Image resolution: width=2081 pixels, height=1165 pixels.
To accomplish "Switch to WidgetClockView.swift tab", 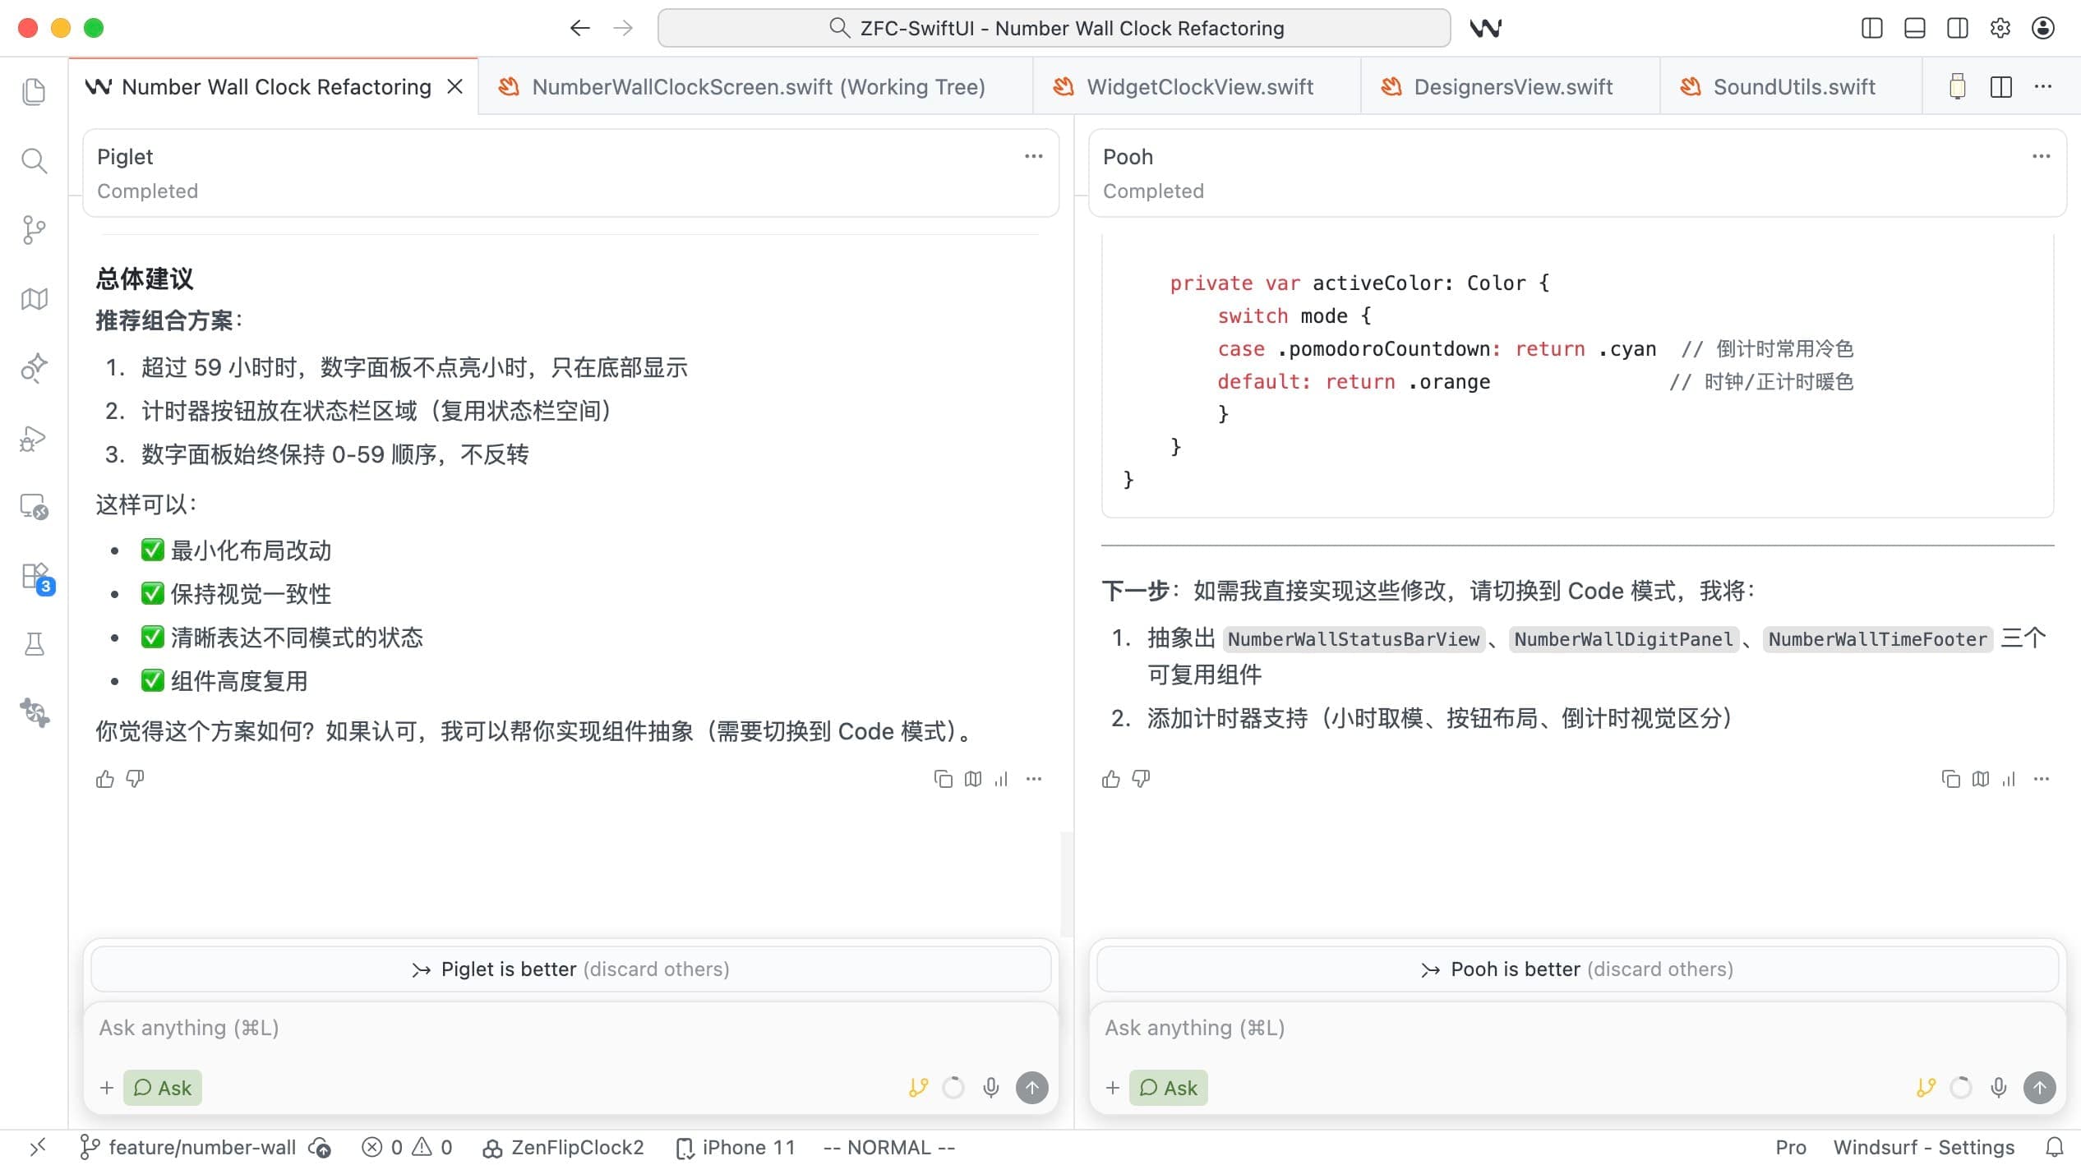I will pyautogui.click(x=1198, y=87).
